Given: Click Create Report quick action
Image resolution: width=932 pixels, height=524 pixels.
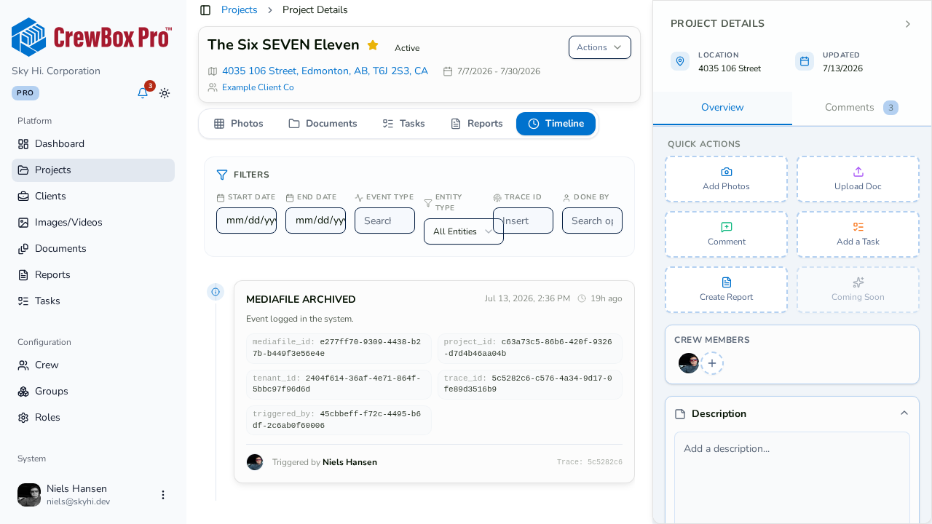Looking at the screenshot, I should click(x=726, y=290).
